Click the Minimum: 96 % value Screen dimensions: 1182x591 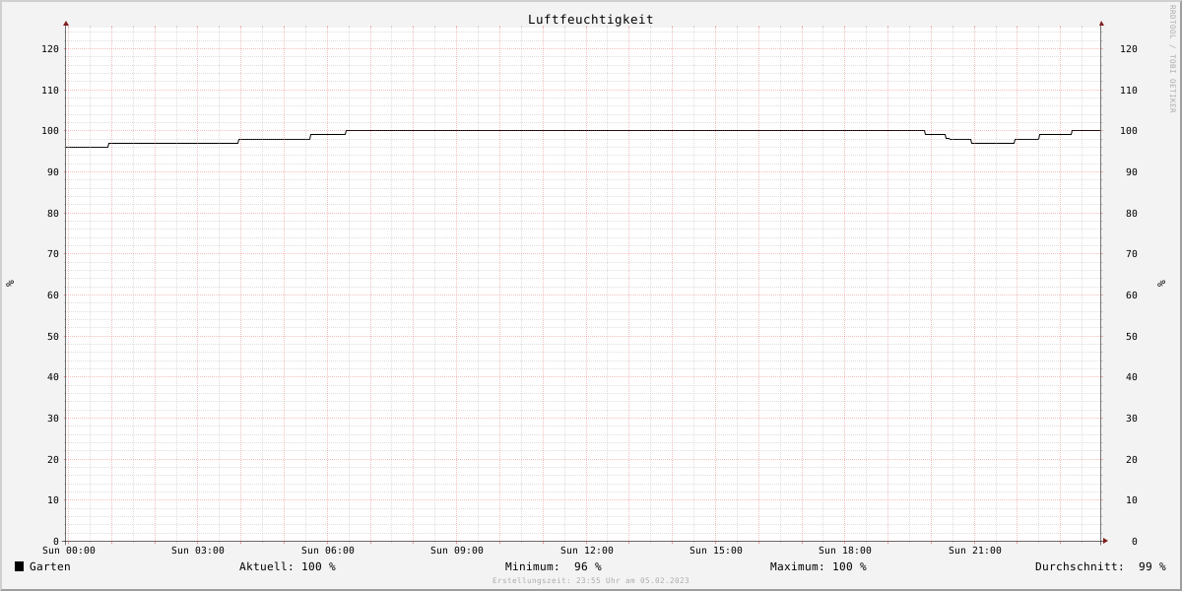click(x=554, y=566)
